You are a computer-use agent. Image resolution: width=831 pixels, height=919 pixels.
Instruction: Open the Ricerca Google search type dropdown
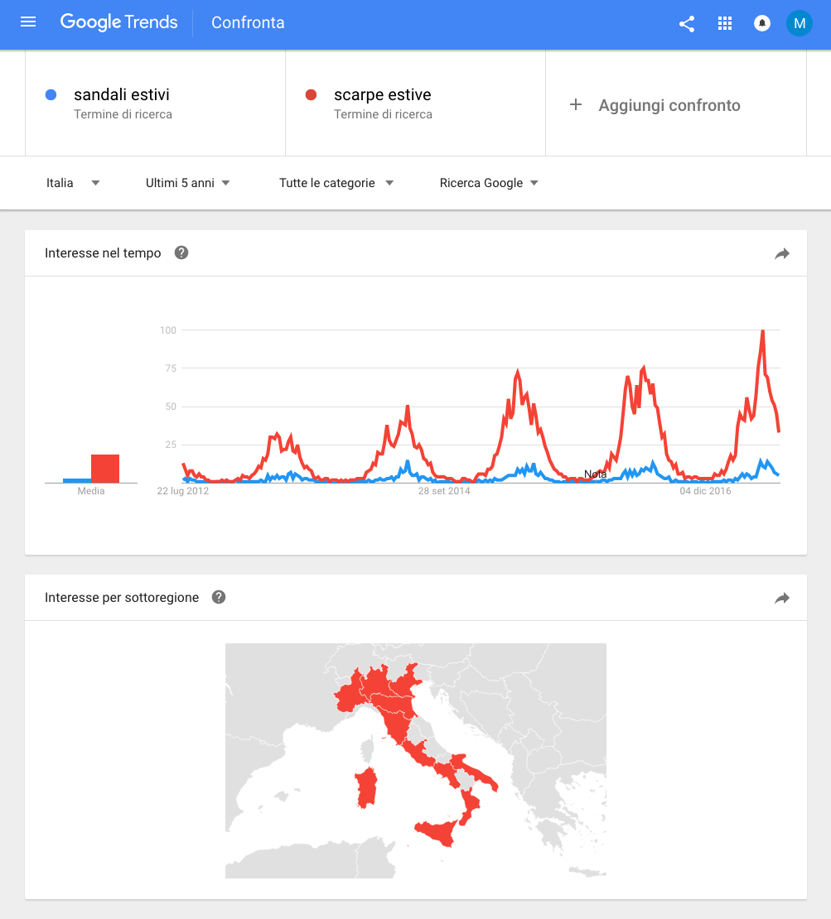click(489, 183)
